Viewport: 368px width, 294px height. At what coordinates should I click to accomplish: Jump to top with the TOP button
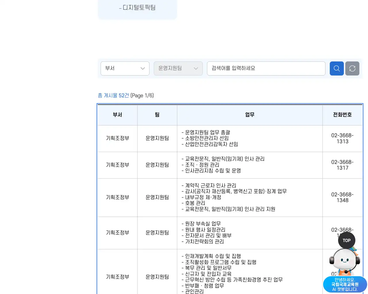[347, 241]
